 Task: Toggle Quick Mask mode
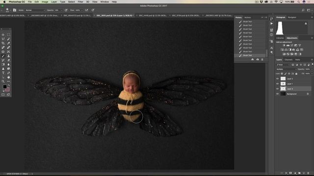3,94
